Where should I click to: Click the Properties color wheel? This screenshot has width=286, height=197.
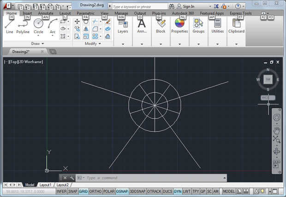click(179, 23)
